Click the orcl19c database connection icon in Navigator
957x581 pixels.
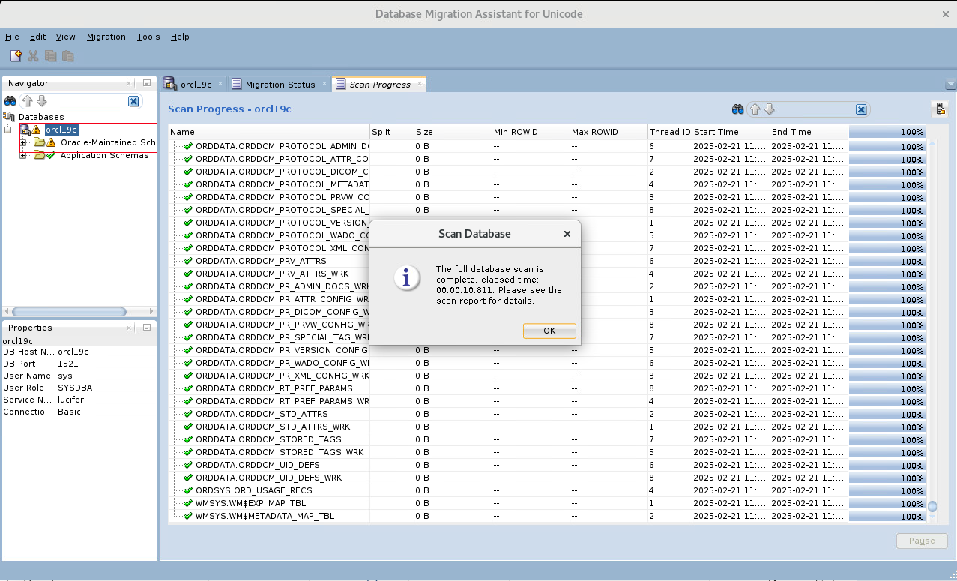click(26, 130)
